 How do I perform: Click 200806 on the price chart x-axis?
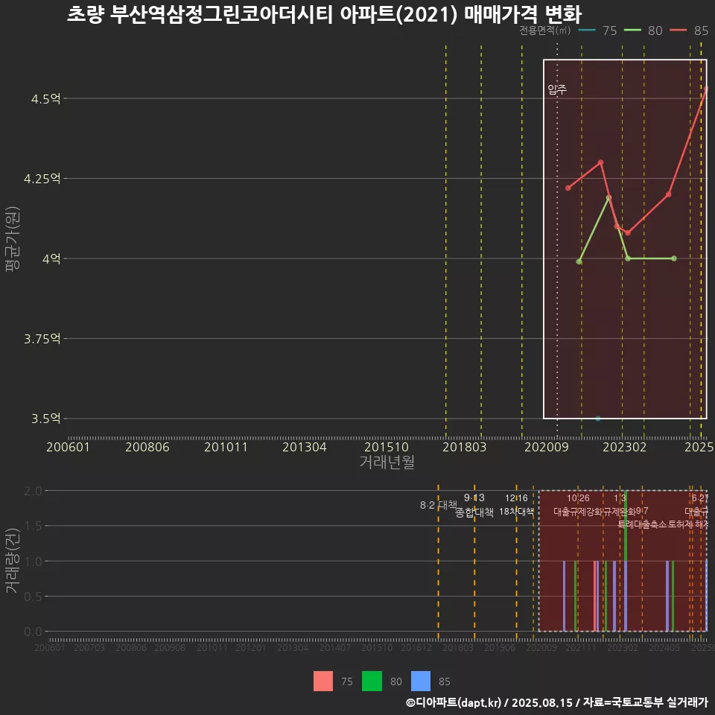147,447
